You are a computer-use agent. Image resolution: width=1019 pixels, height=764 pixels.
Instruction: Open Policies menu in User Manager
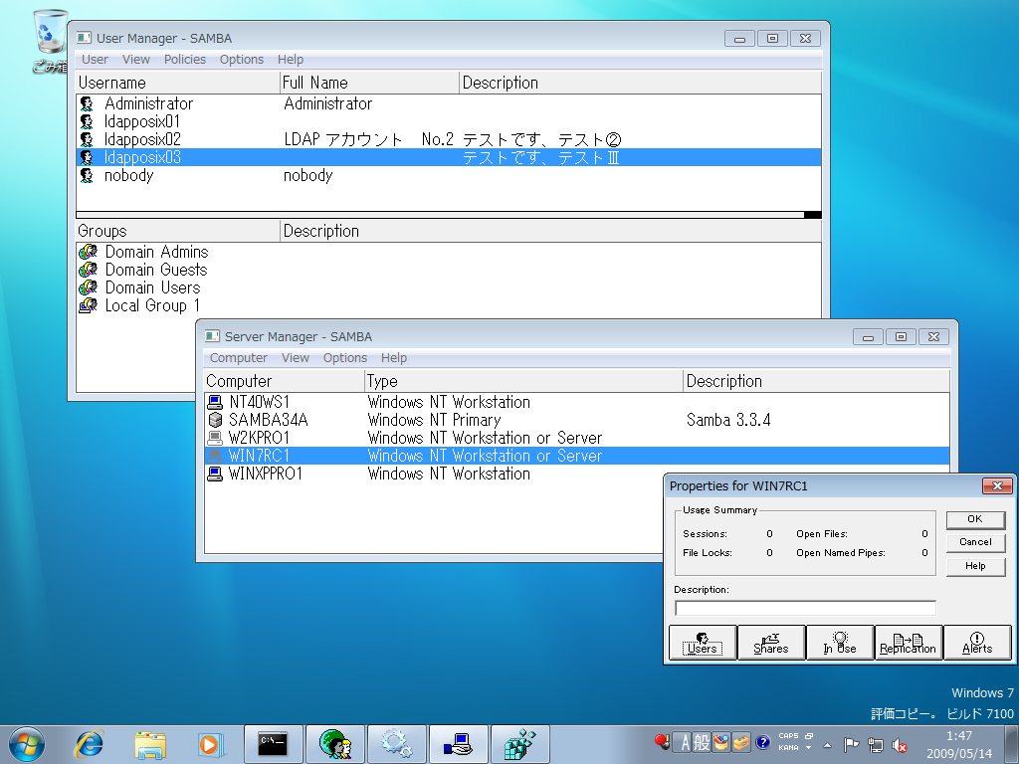[x=184, y=59]
